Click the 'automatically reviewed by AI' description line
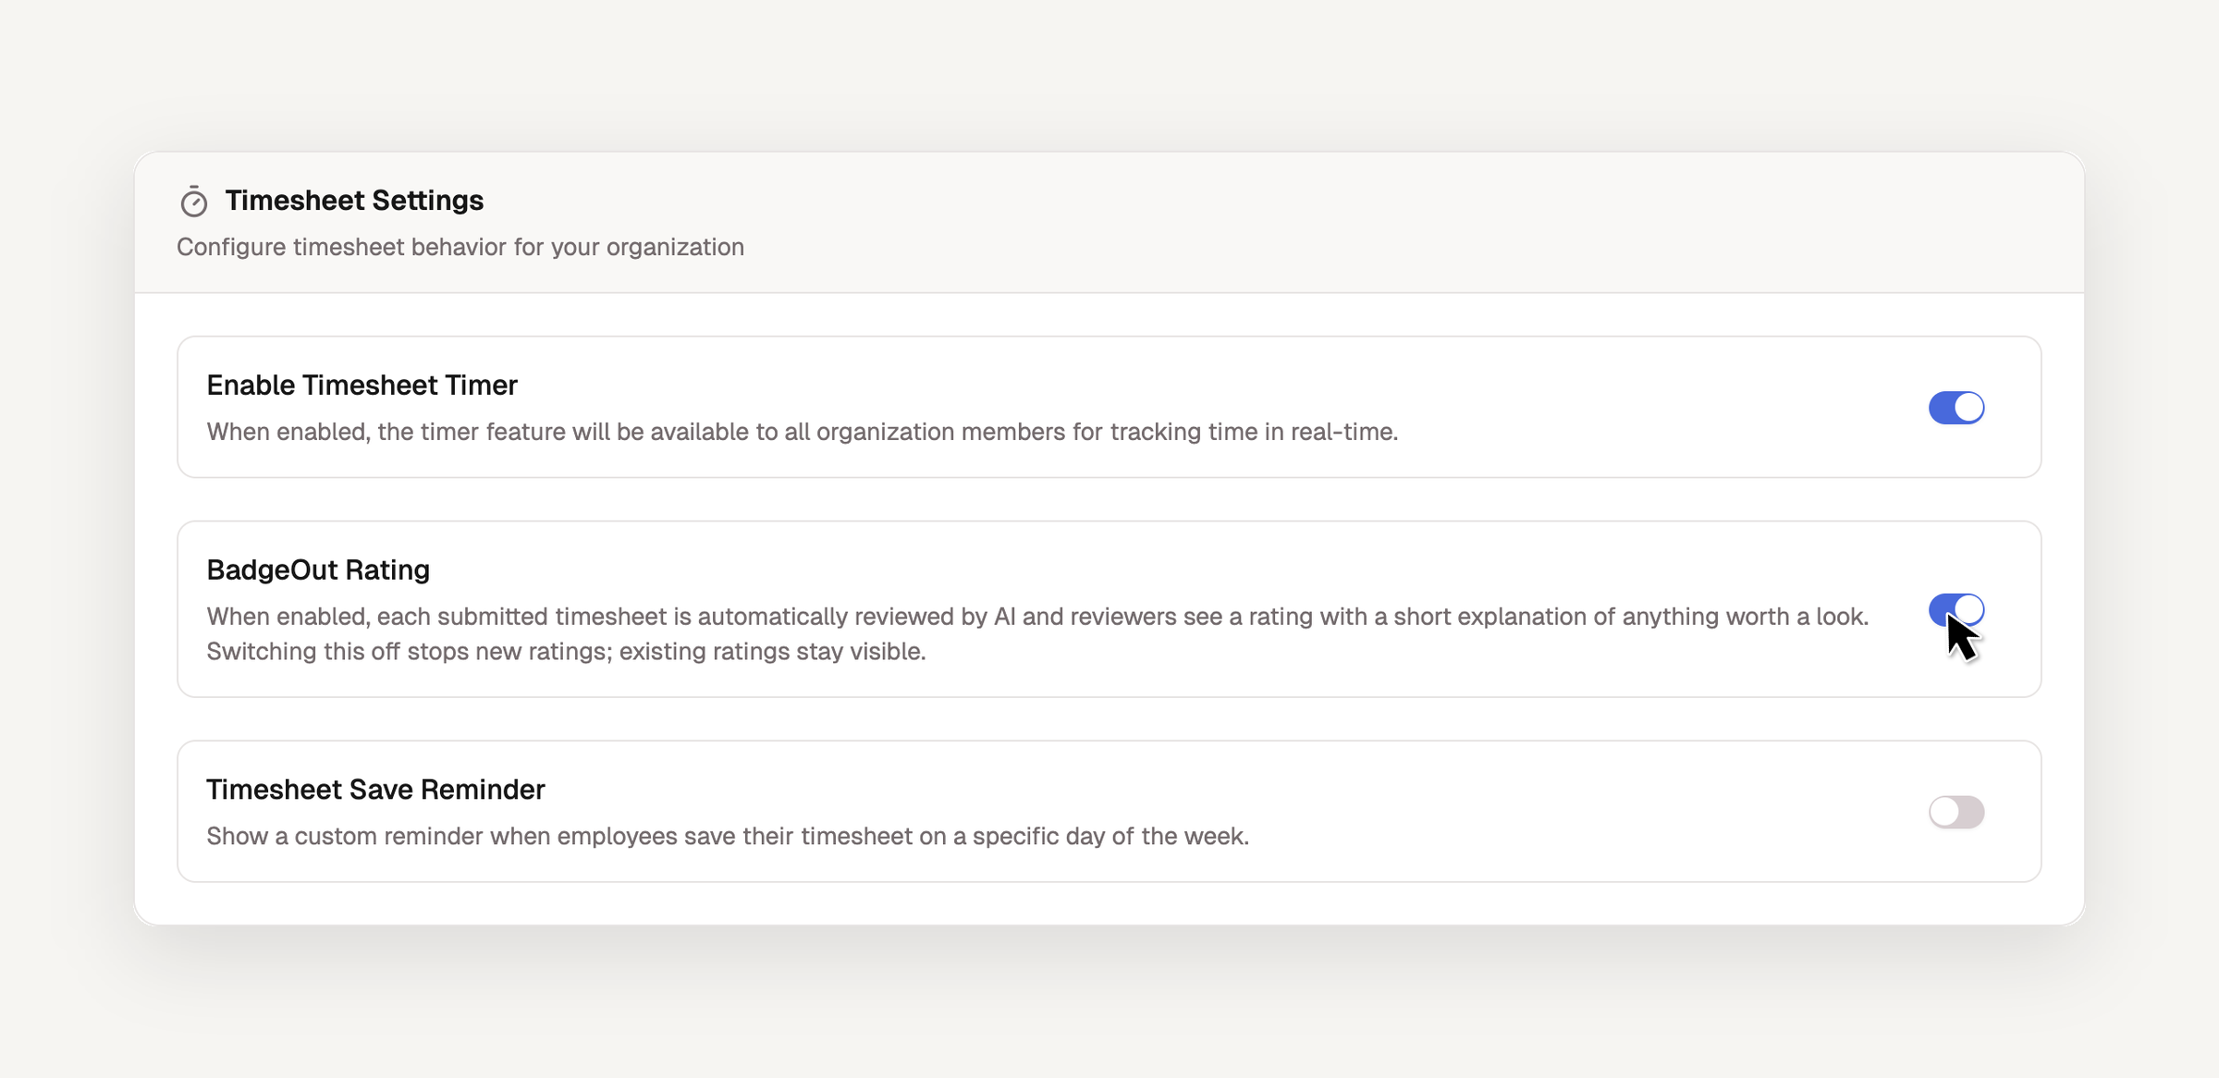 (x=1037, y=617)
